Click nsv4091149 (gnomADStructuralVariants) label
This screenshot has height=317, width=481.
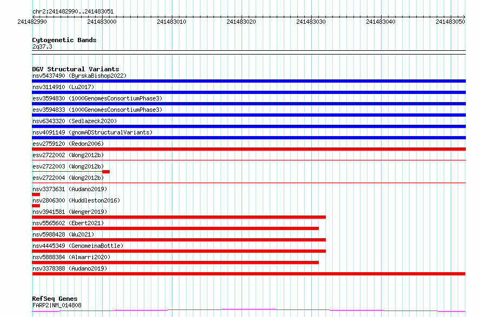92,132
